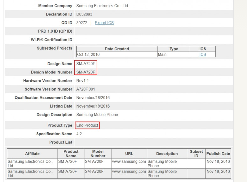247x182 pixels.
Task: Select the Date Created column header
Action: point(117,49)
